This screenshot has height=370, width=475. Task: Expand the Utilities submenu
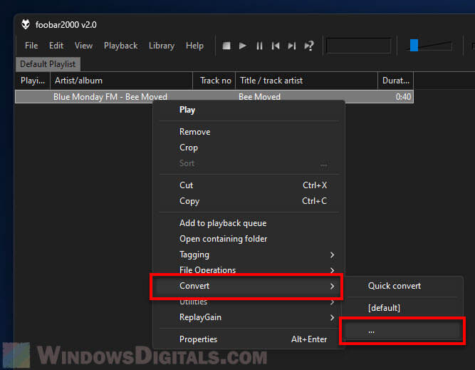tap(249, 303)
